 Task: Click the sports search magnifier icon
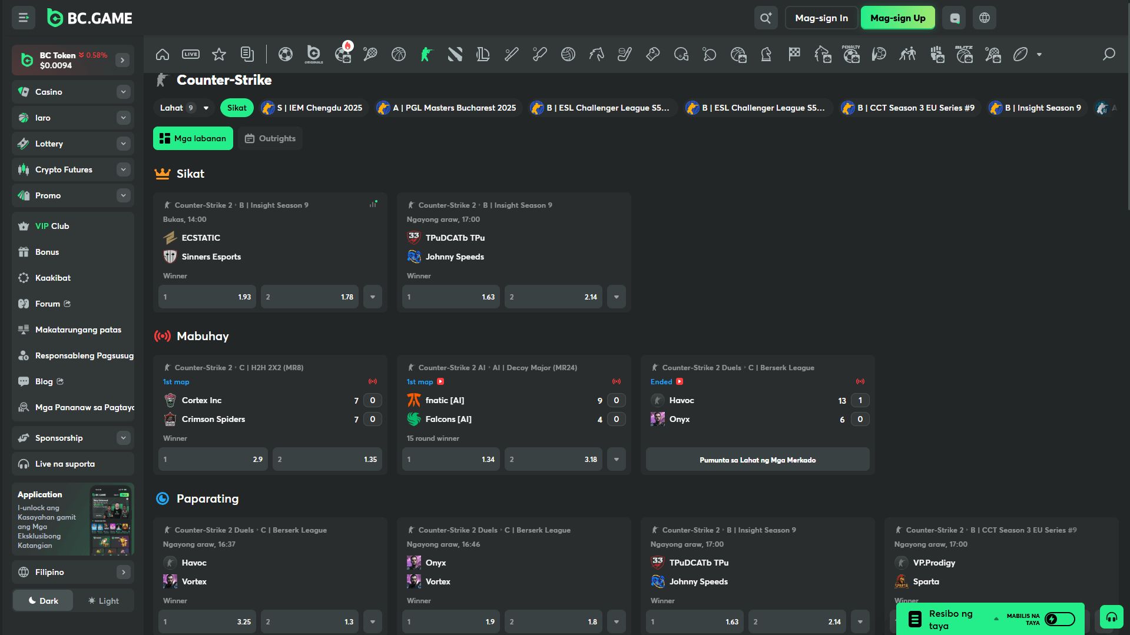[1109, 55]
